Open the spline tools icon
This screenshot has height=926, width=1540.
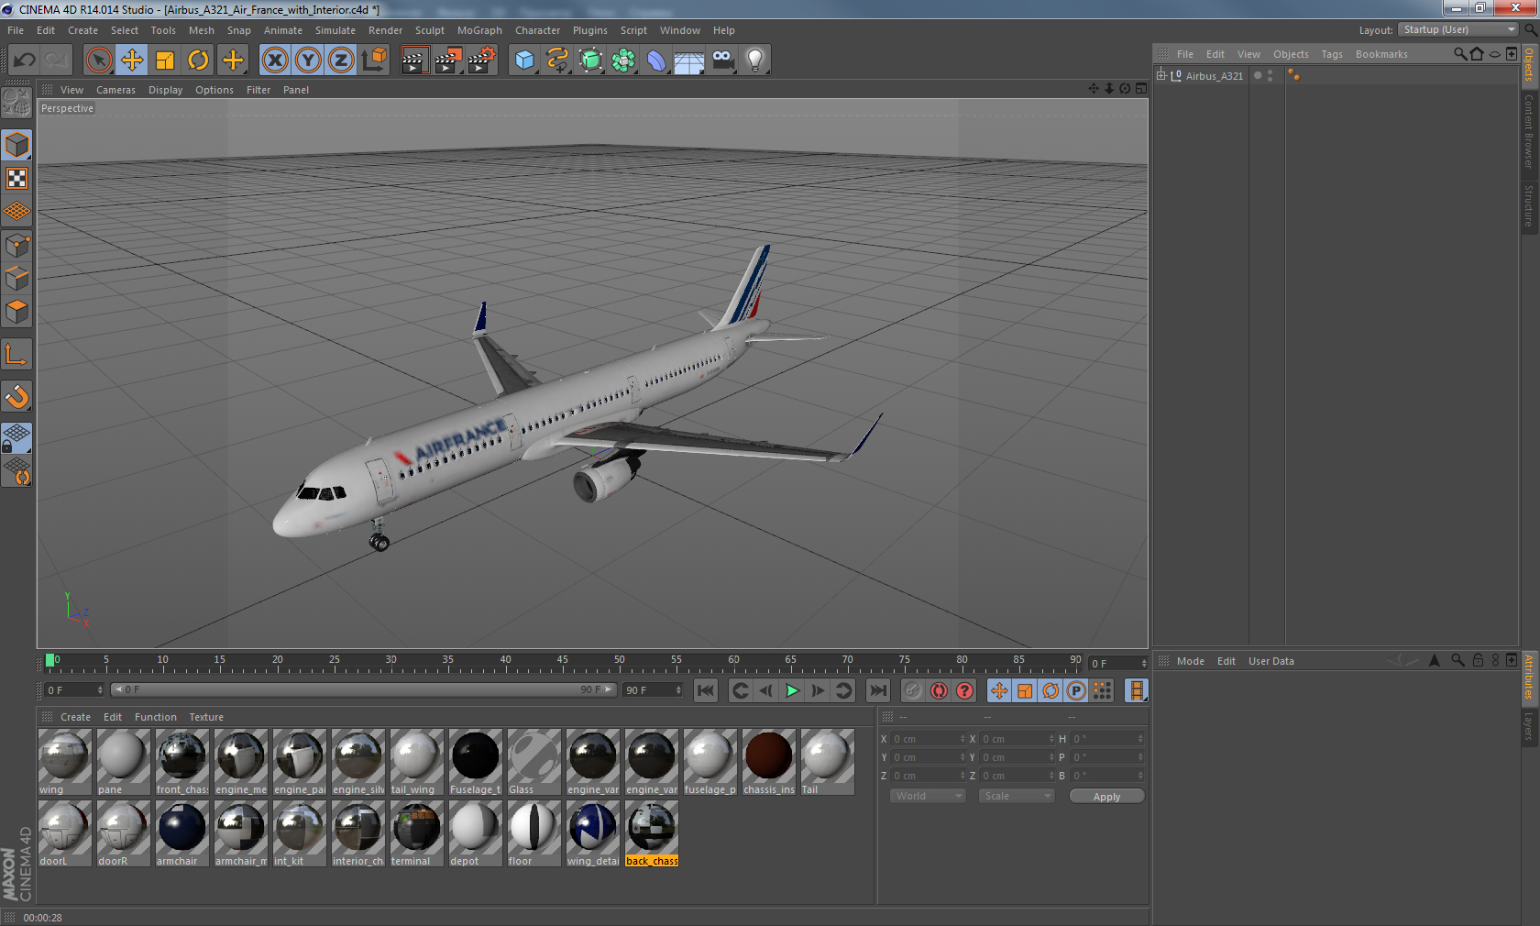pos(557,61)
